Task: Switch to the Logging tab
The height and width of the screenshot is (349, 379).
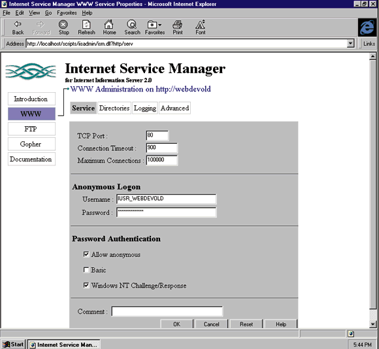Action: tap(145, 108)
